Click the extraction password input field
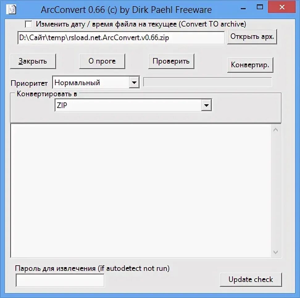The height and width of the screenshot is (298, 300). click(60, 280)
